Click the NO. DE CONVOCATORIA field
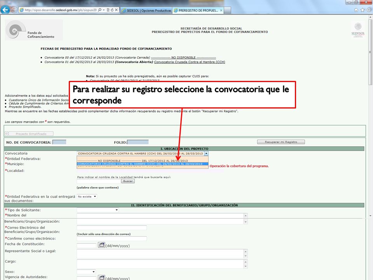The width and height of the screenshot is (373, 280). point(59,142)
